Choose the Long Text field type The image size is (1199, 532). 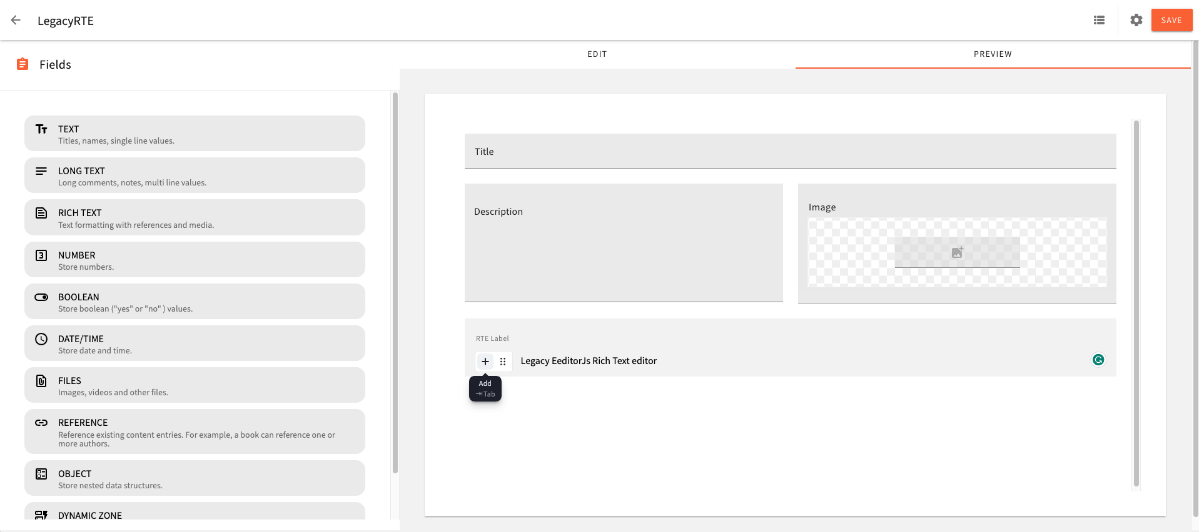coord(195,175)
